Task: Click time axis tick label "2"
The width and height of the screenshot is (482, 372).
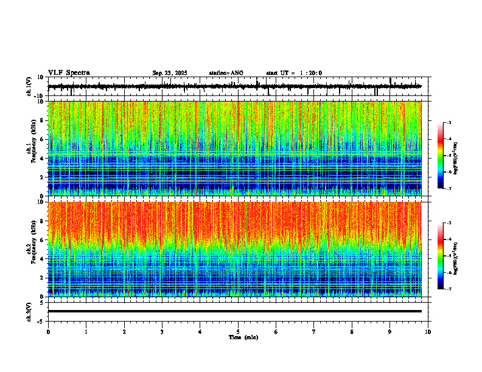Action: pyautogui.click(x=124, y=332)
